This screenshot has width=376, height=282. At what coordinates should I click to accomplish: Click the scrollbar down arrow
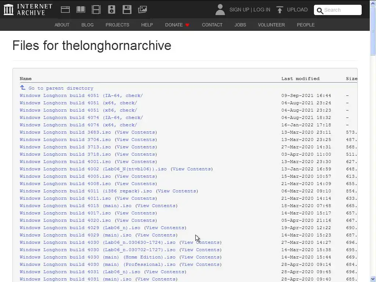tap(373, 279)
